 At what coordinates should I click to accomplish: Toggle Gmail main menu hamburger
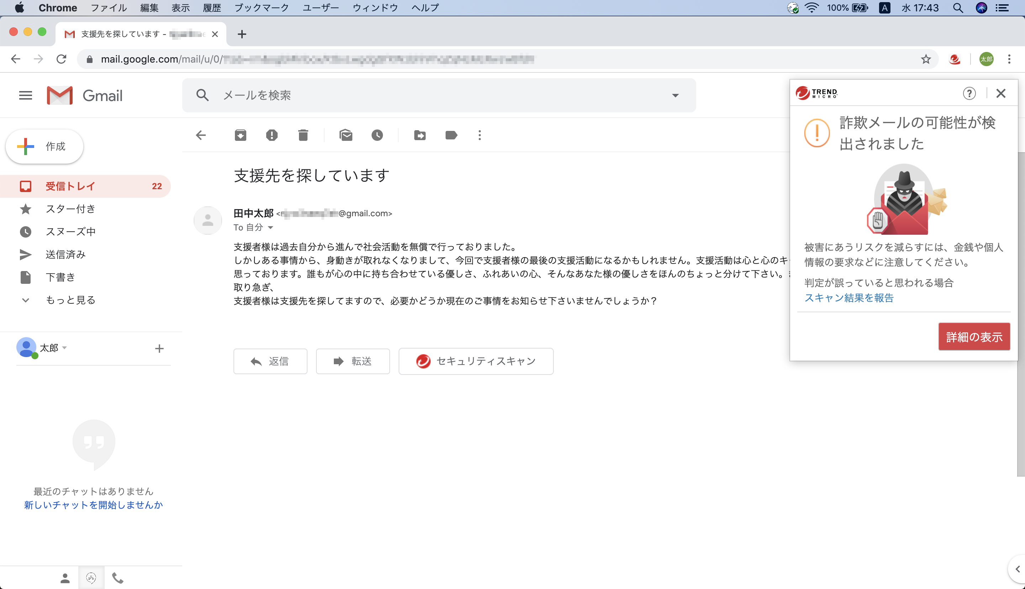(26, 95)
